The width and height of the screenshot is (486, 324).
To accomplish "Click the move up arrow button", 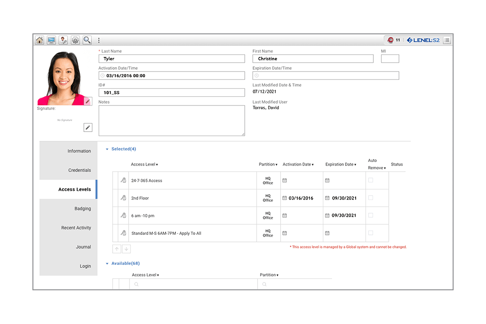I will (117, 249).
